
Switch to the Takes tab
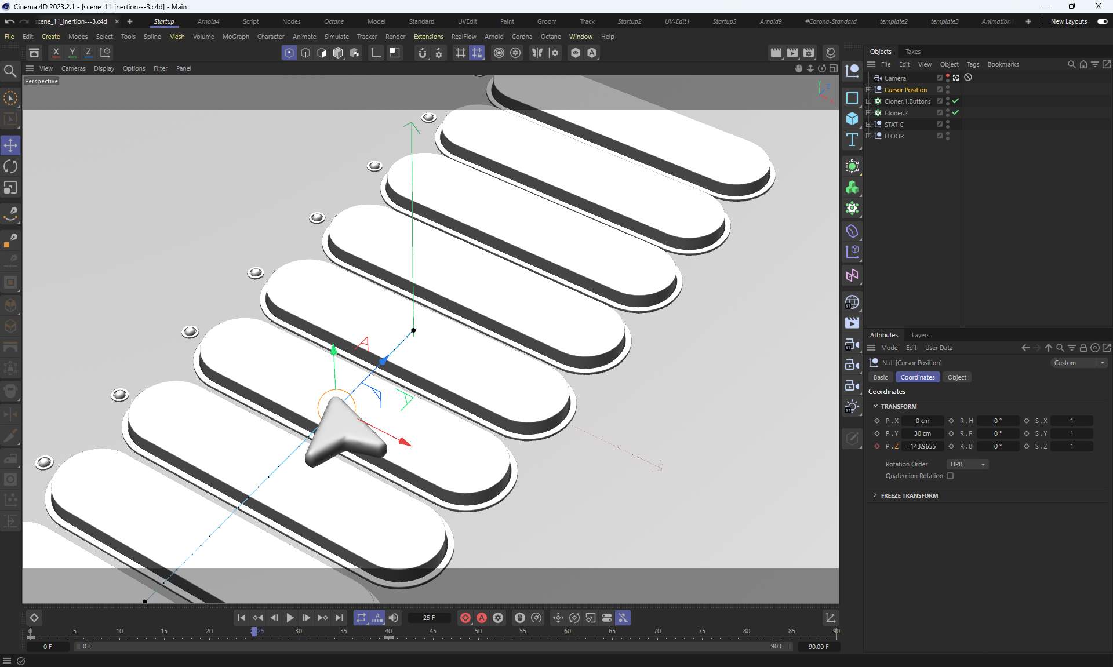912,52
